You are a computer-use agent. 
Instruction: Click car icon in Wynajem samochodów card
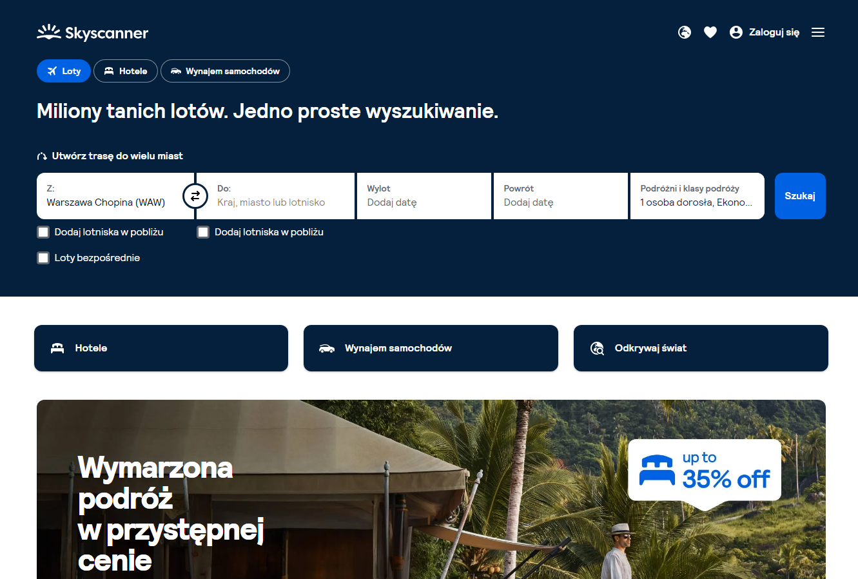click(327, 348)
